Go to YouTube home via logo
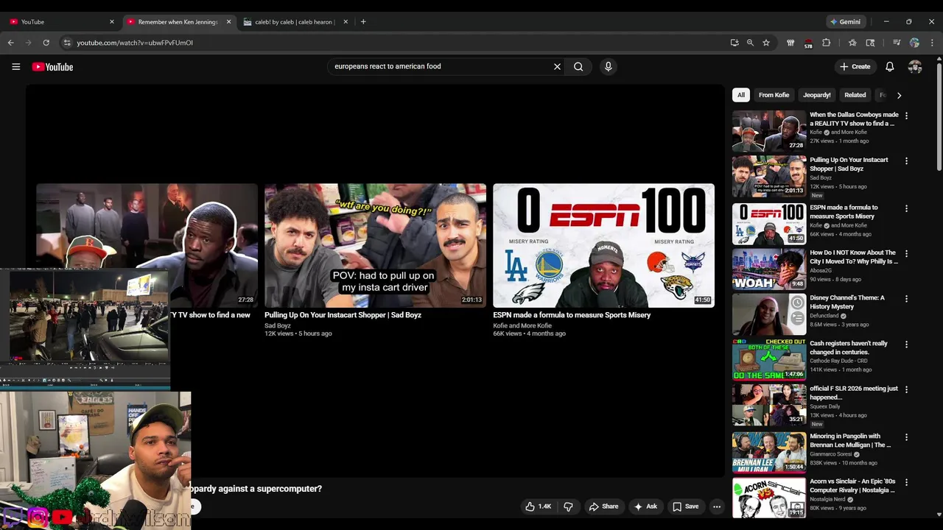This screenshot has height=530, width=943. (52, 67)
